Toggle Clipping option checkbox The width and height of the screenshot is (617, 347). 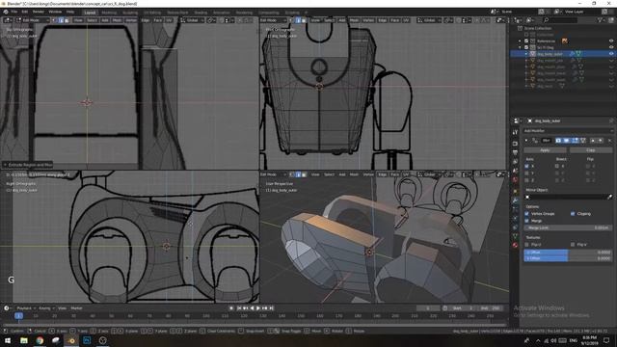tap(573, 214)
